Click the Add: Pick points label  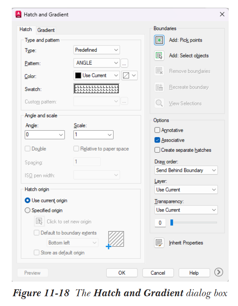pyautogui.click(x=186, y=40)
